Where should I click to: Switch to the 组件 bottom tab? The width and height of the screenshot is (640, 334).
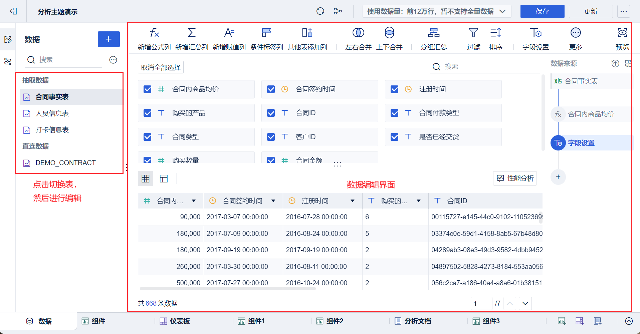click(94, 321)
